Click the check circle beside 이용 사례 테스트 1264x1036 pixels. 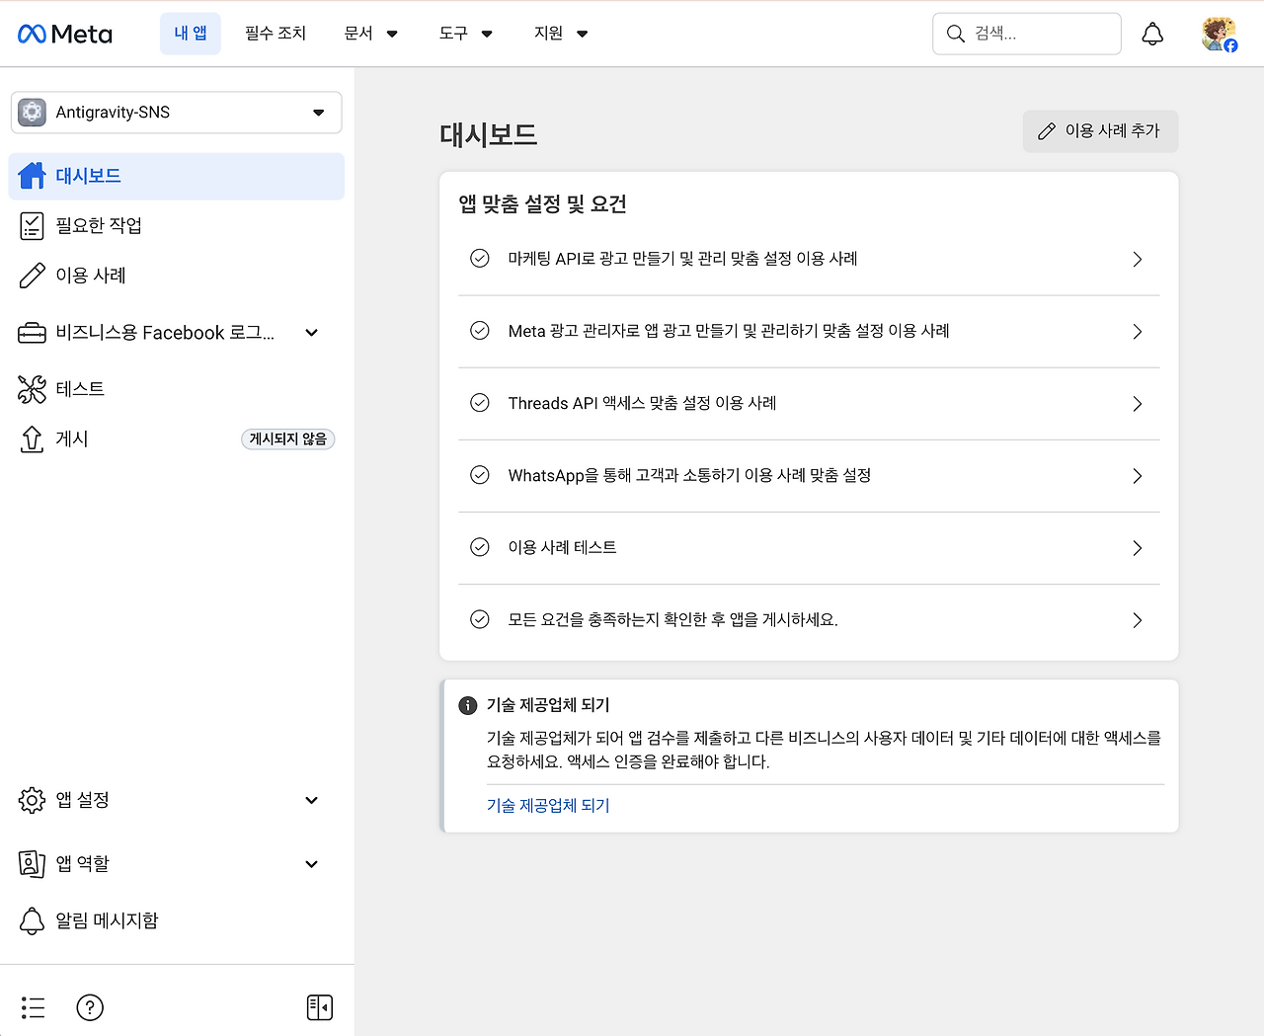pyautogui.click(x=480, y=547)
